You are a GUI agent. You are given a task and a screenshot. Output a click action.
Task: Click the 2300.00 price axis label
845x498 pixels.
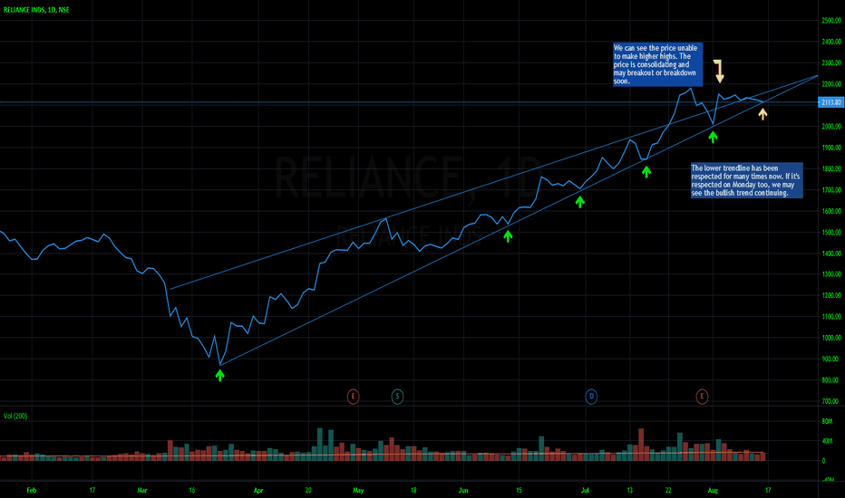pyautogui.click(x=831, y=63)
